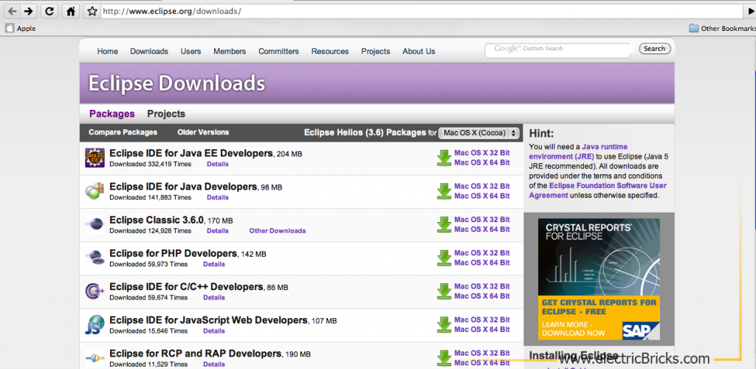This screenshot has height=369, width=756.
Task: Open the Resources menu item
Action: click(x=330, y=51)
